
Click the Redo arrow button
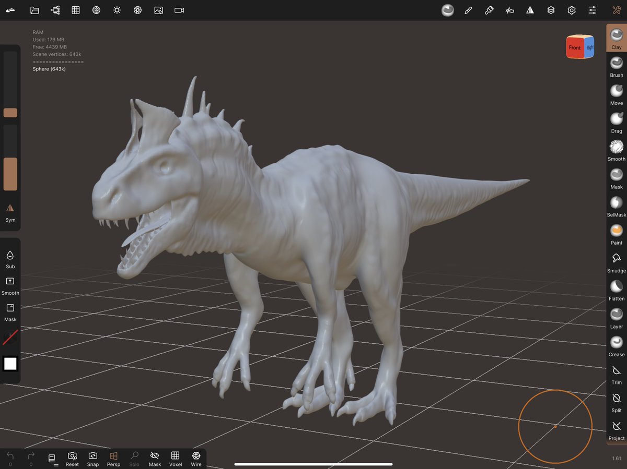[31, 458]
